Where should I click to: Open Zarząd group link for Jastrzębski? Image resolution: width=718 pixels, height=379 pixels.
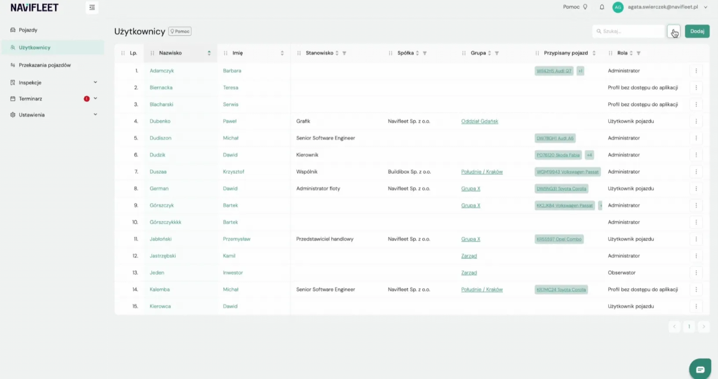pyautogui.click(x=469, y=256)
